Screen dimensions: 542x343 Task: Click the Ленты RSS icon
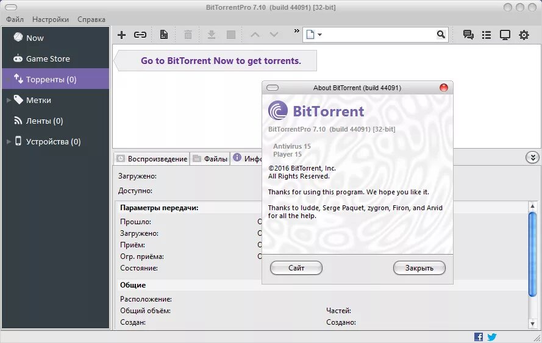pyautogui.click(x=18, y=120)
